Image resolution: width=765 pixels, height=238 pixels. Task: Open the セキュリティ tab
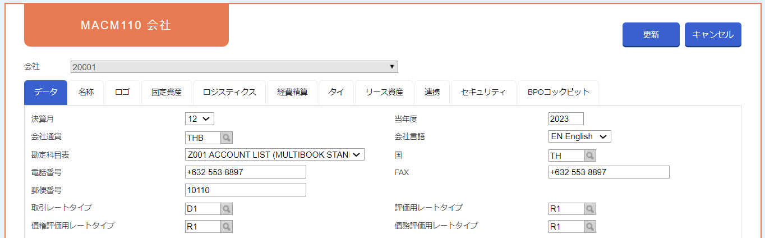coord(483,93)
